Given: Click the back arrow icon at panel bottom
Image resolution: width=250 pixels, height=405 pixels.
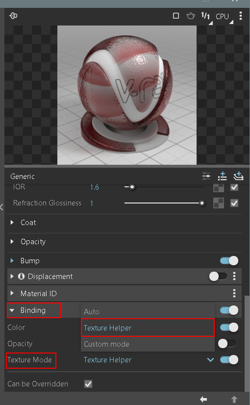Looking at the screenshot, I should 203,399.
